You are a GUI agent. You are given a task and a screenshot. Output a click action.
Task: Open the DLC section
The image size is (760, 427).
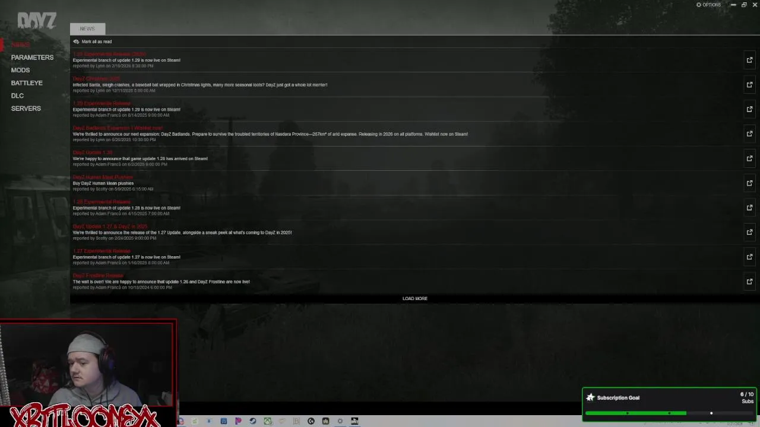tap(17, 95)
